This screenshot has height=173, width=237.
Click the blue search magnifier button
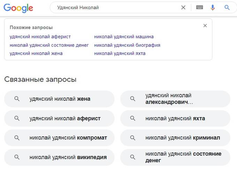tap(227, 7)
